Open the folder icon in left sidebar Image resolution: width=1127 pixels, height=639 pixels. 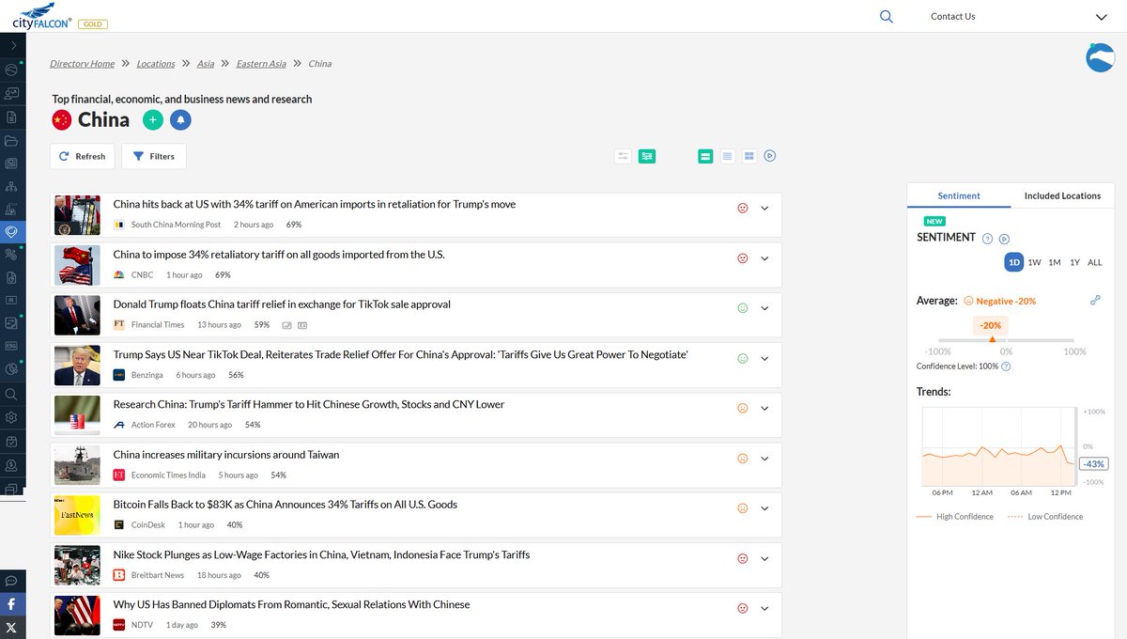click(x=11, y=141)
